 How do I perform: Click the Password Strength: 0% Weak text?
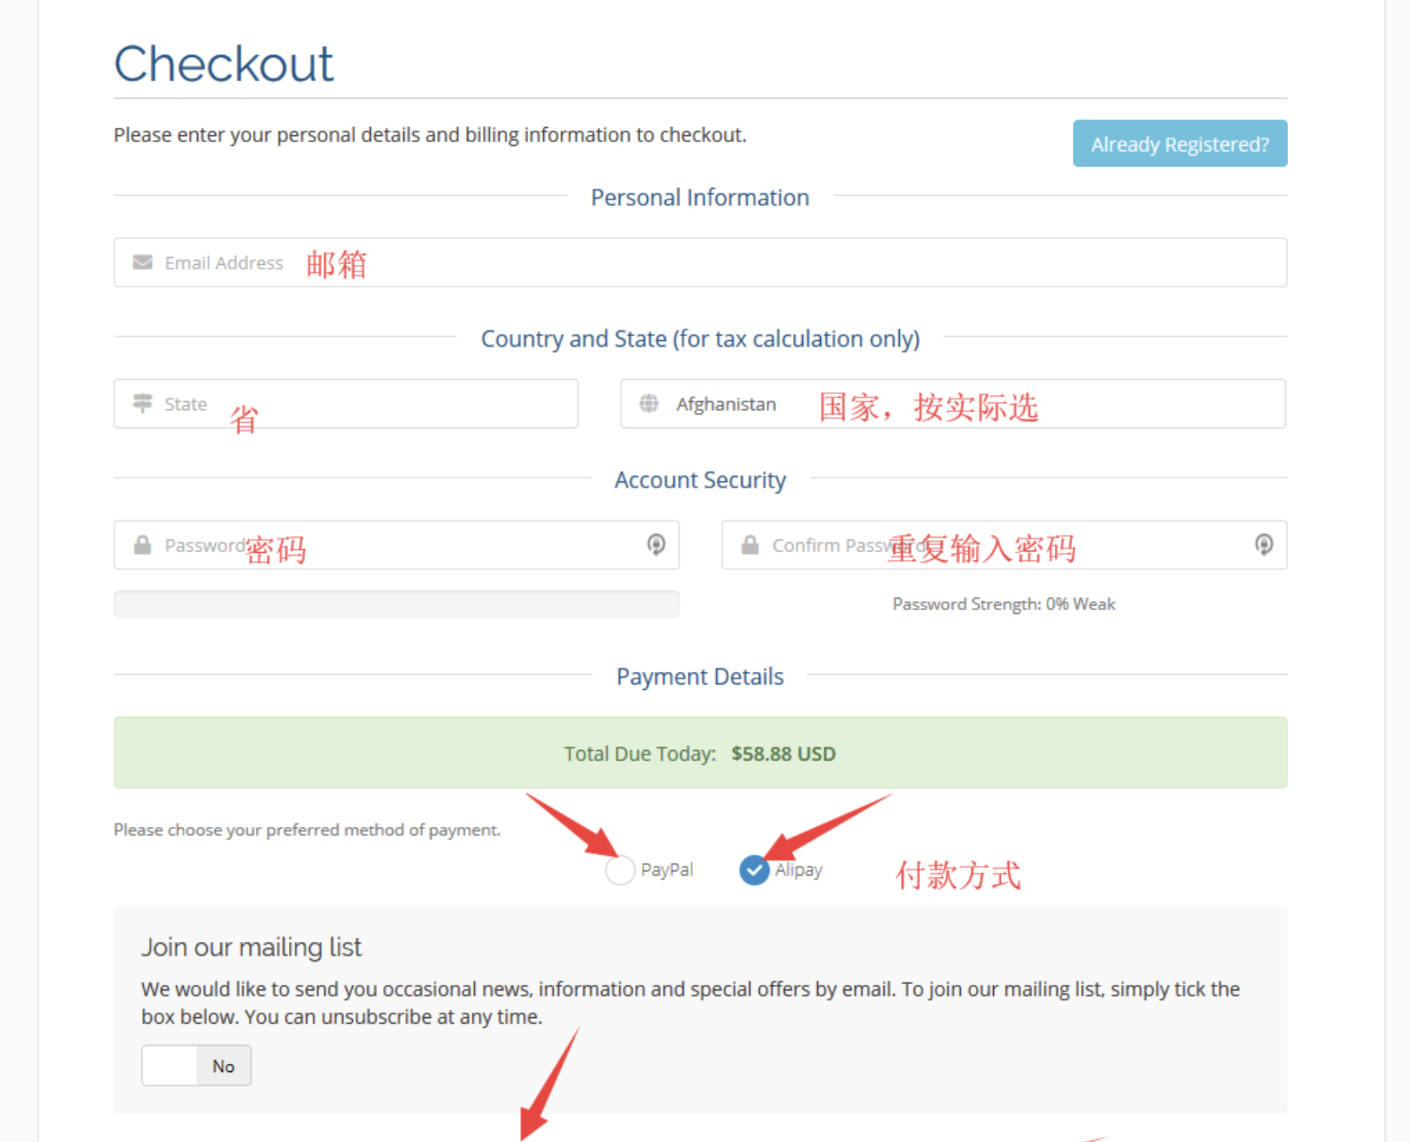point(1004,604)
